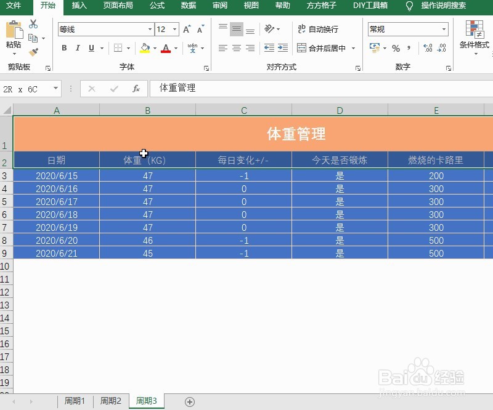
Task: Open the DIY工具箱 ribbon tab
Action: click(x=370, y=6)
